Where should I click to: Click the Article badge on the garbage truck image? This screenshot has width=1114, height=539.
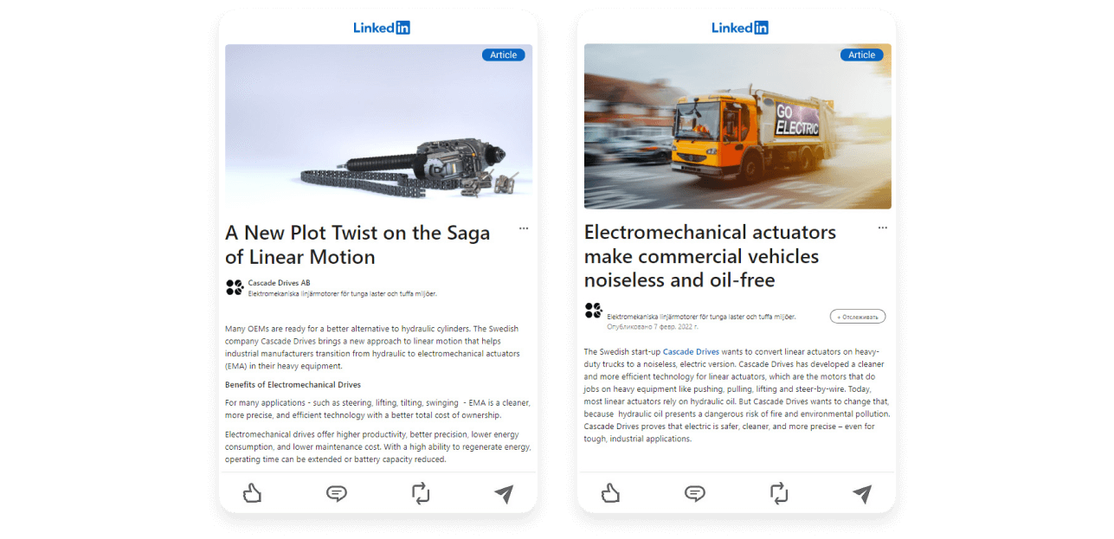point(862,55)
